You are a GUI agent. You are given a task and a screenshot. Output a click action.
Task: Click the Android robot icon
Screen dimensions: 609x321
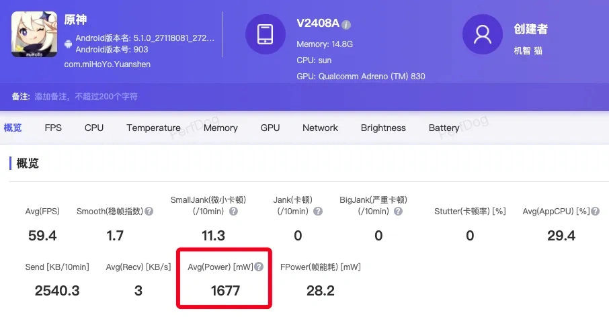pos(68,44)
